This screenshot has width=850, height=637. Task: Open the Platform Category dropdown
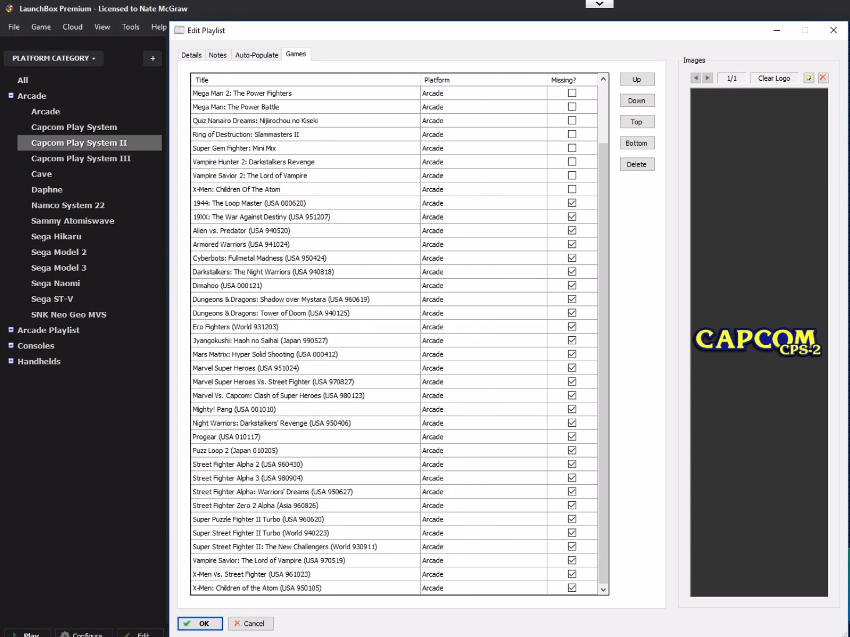[53, 58]
